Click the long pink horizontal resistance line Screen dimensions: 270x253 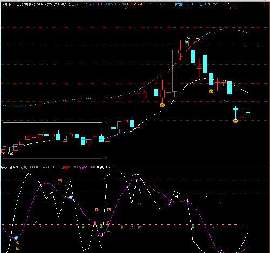[x=53, y=123]
